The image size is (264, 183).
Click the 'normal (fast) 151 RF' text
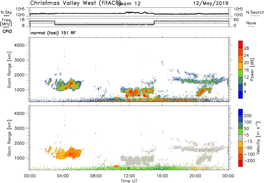pyautogui.click(x=53, y=33)
